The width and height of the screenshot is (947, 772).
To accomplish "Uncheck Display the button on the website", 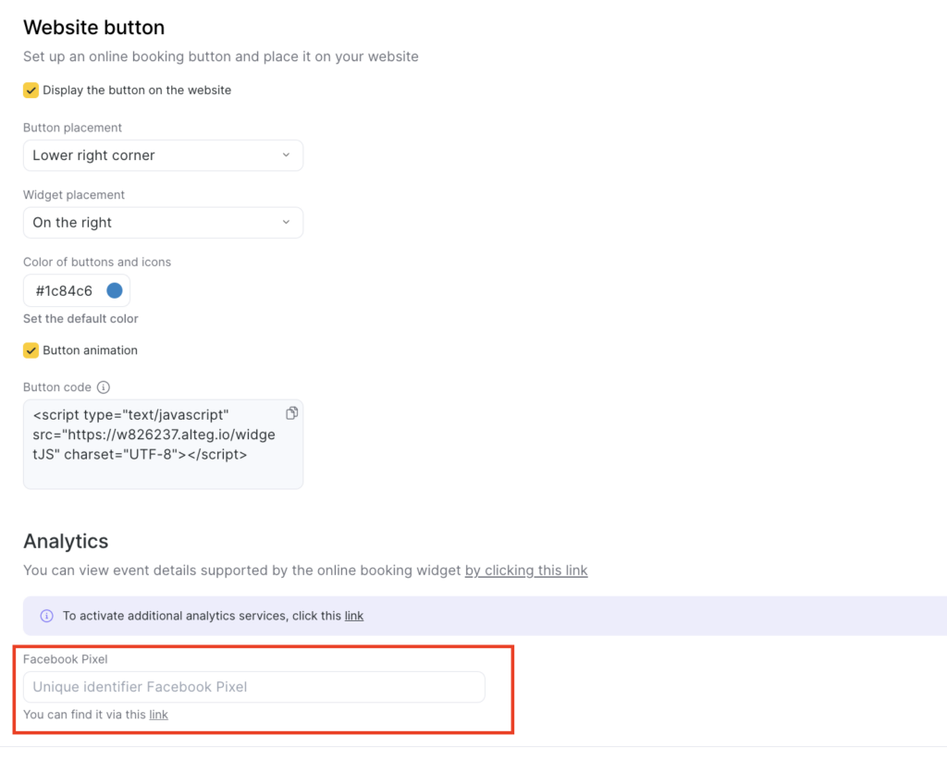I will click(x=31, y=91).
